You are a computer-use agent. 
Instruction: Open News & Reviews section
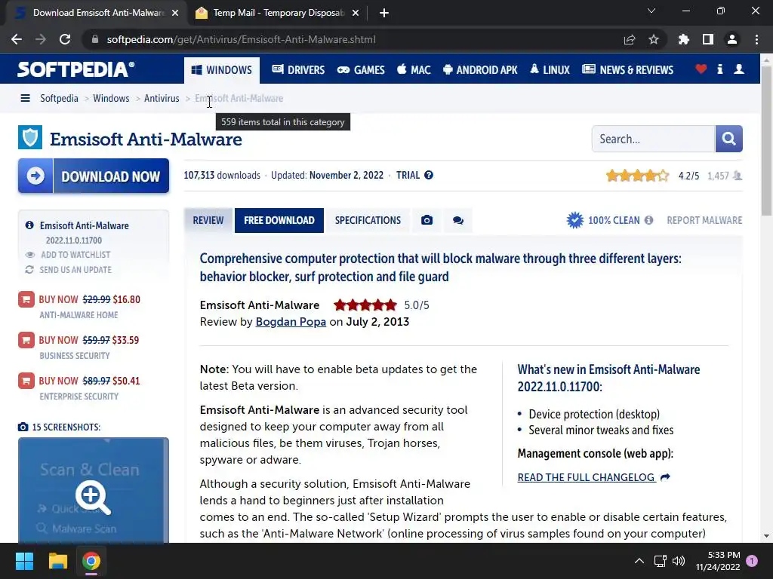click(x=627, y=70)
